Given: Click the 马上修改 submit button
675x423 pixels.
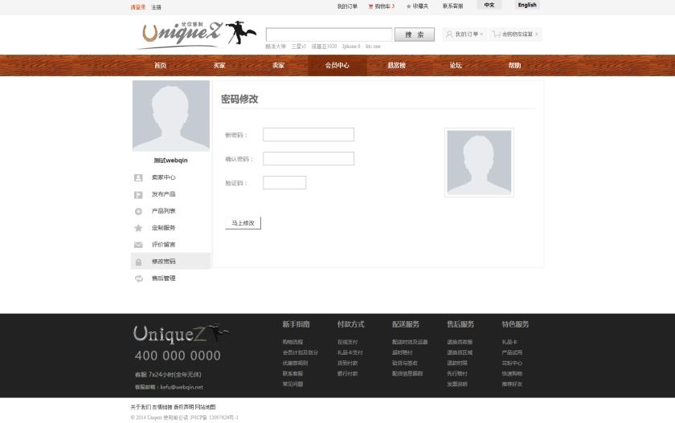Looking at the screenshot, I should pyautogui.click(x=243, y=223).
